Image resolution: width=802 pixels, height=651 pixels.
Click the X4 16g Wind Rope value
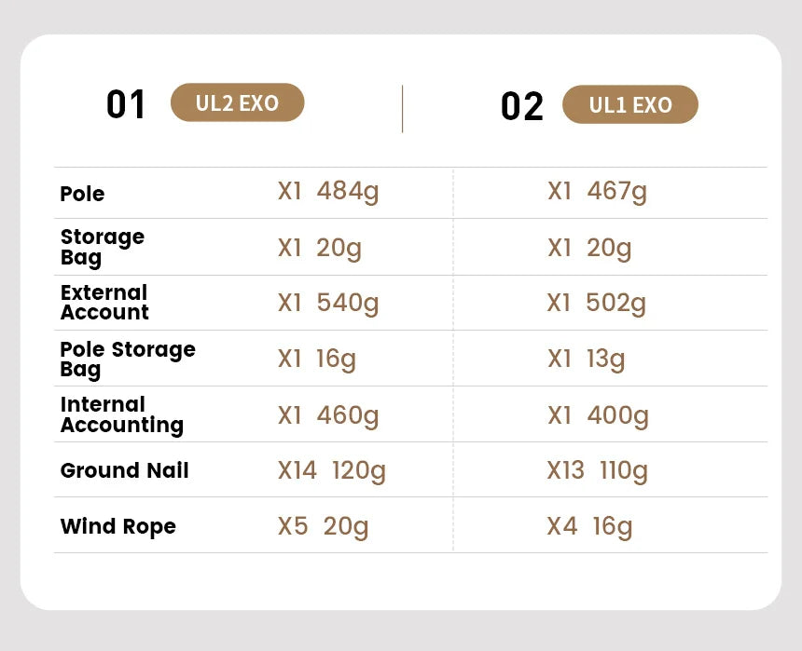pos(589,527)
